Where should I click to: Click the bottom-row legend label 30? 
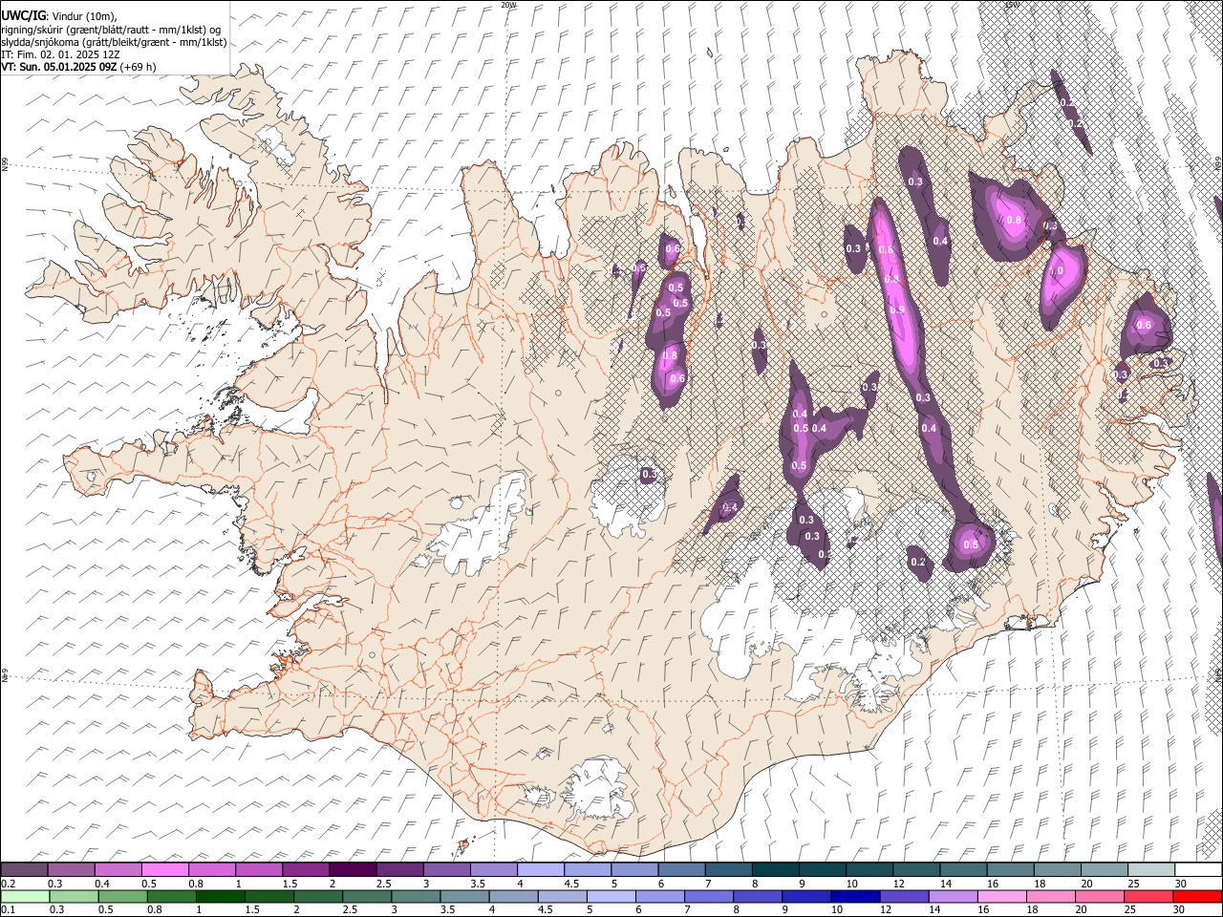[x=1178, y=909]
